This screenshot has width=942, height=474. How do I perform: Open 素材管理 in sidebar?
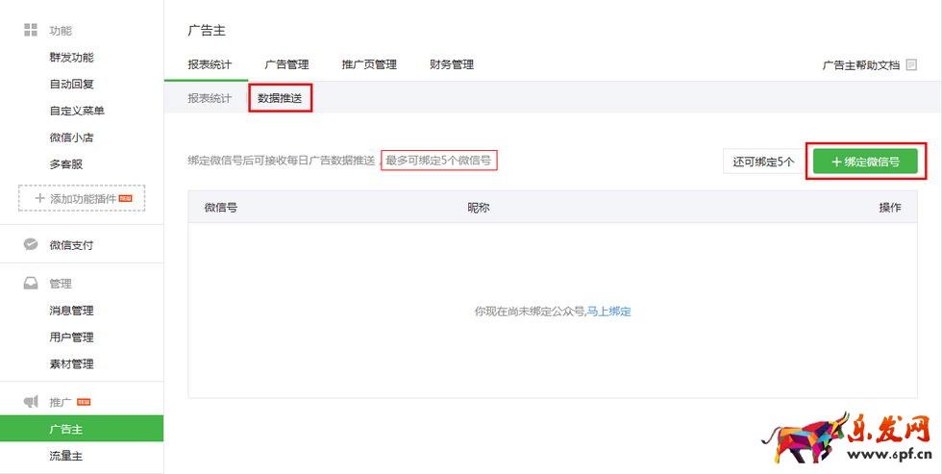click(71, 363)
